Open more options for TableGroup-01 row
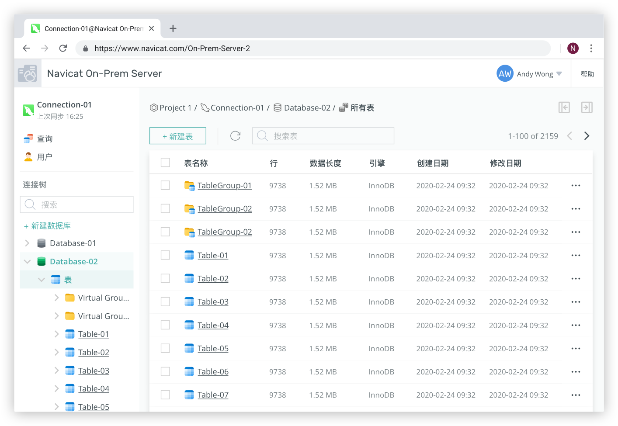The image size is (618, 426). [x=576, y=186]
